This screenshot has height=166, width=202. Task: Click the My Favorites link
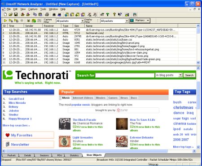click(22, 135)
